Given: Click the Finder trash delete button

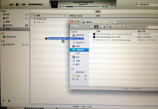Looking at the screenshot, I should pos(126,27).
